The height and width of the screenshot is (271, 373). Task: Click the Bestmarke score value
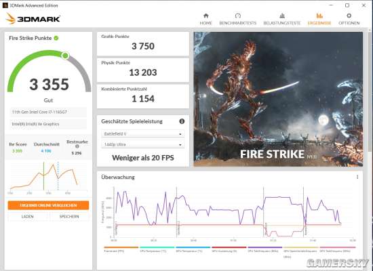[77, 153]
